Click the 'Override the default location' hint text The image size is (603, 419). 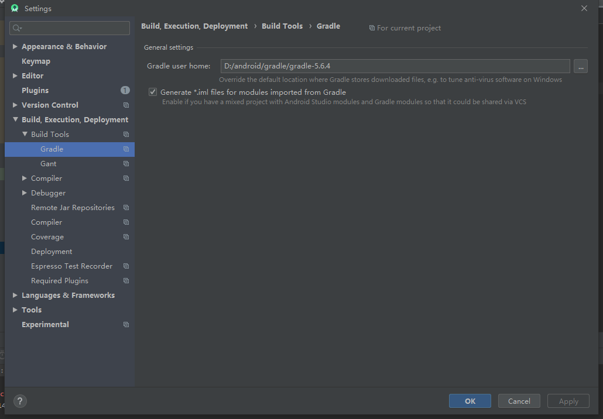tap(390, 80)
